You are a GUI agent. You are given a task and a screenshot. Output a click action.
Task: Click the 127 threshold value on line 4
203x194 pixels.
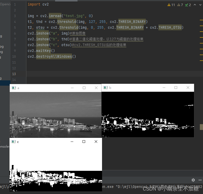point(92,22)
